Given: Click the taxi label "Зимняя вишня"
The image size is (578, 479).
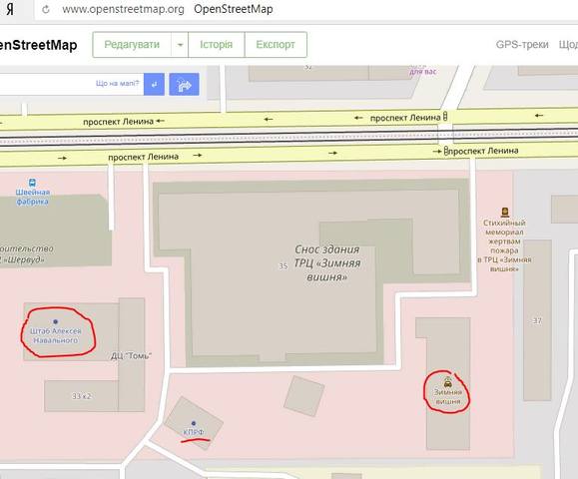Looking at the screenshot, I should click(x=448, y=397).
